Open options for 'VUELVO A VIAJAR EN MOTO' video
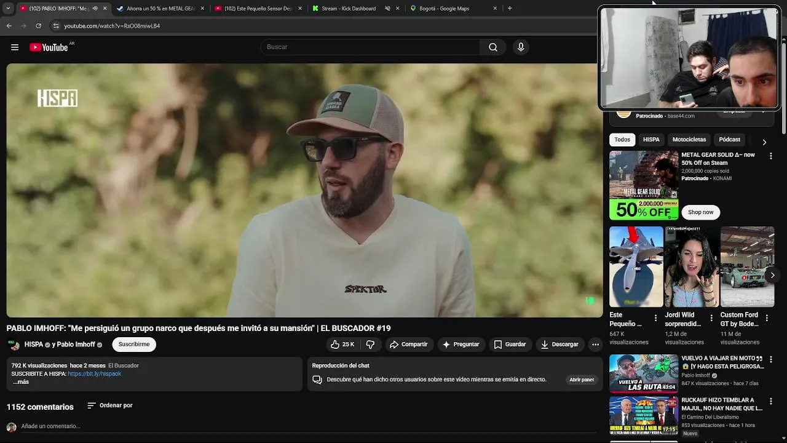Viewport: 787px width, 443px height. [770, 359]
